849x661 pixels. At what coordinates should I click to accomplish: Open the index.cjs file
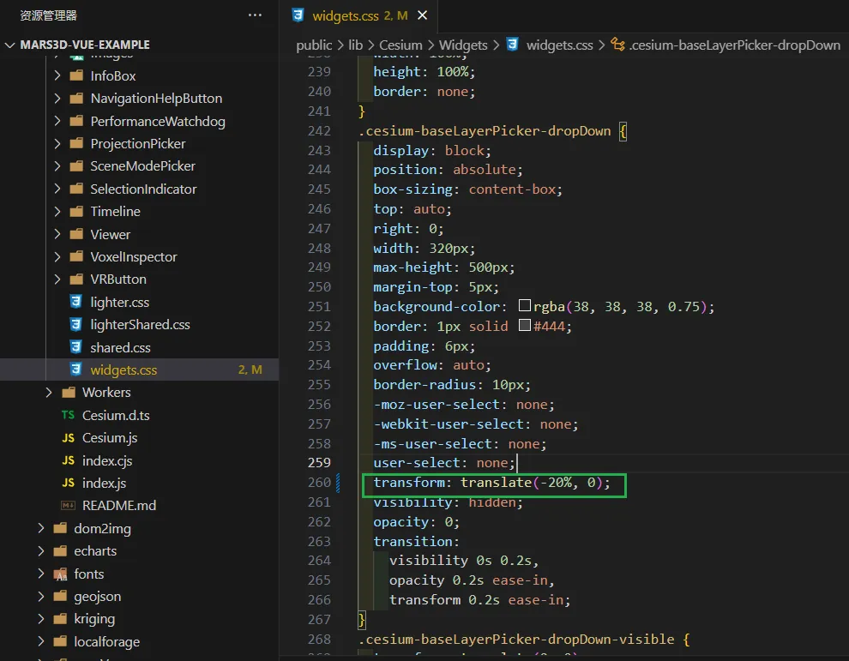tap(107, 460)
